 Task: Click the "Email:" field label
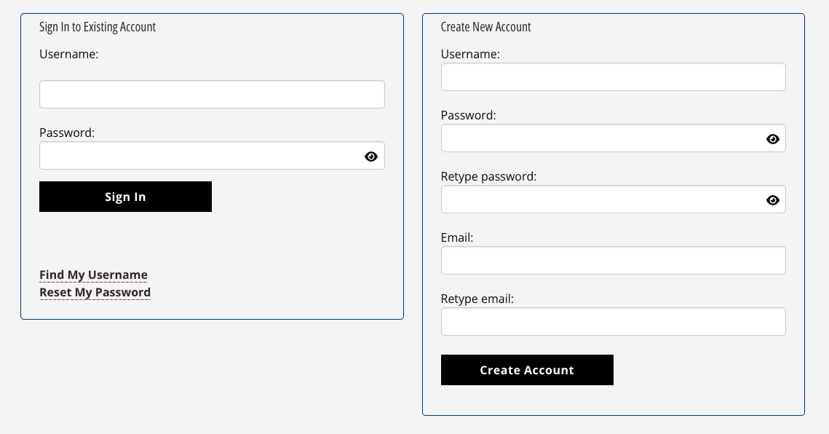click(457, 237)
